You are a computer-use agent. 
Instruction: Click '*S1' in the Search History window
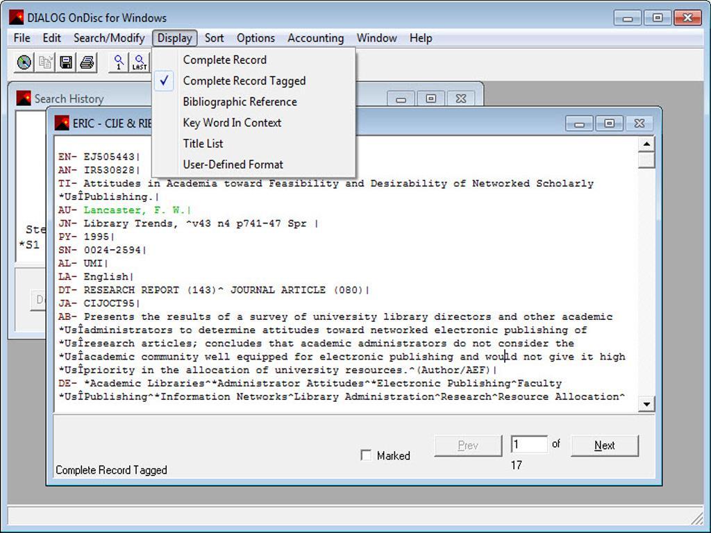pos(29,245)
